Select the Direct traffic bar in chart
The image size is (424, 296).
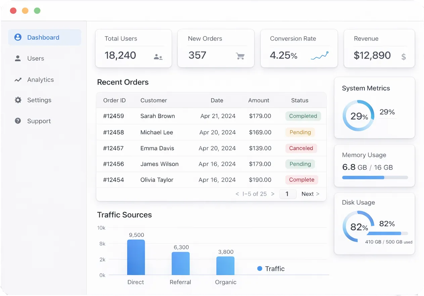click(x=136, y=257)
